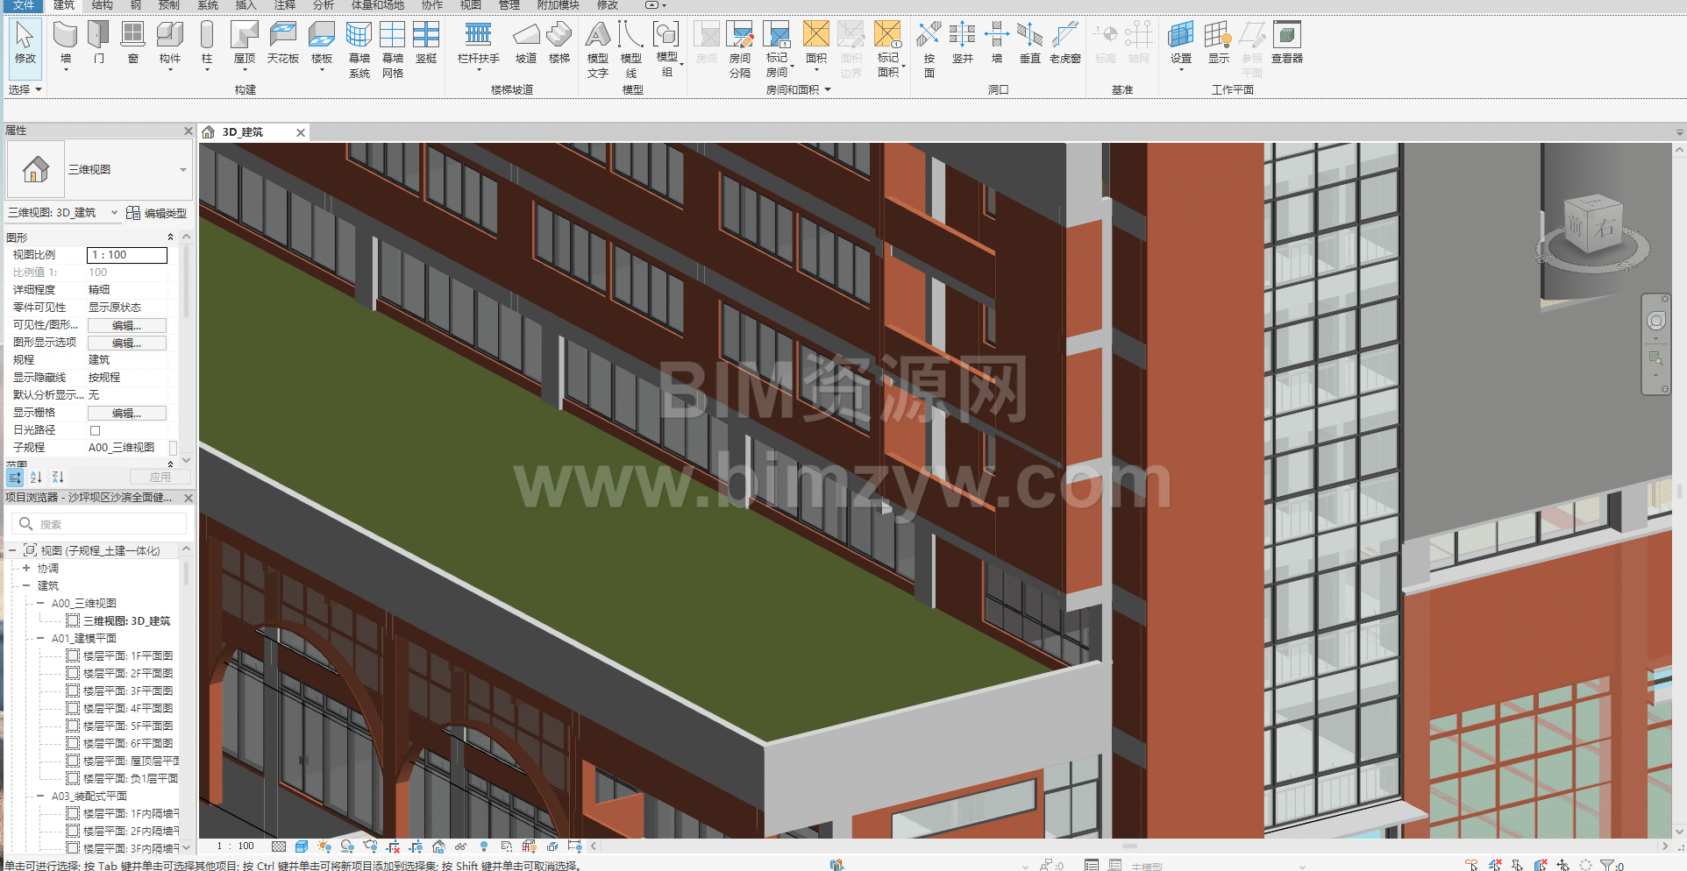Click 编辑 for 显示栅格
The height and width of the screenshot is (871, 1687).
coord(127,413)
